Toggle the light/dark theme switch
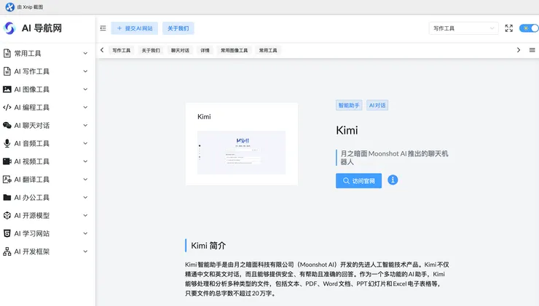 point(529,28)
